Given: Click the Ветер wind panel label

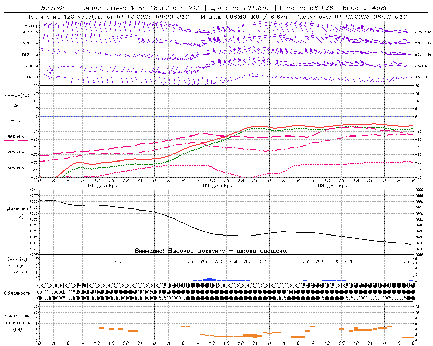Looking at the screenshot, I should pyautogui.click(x=31, y=26).
